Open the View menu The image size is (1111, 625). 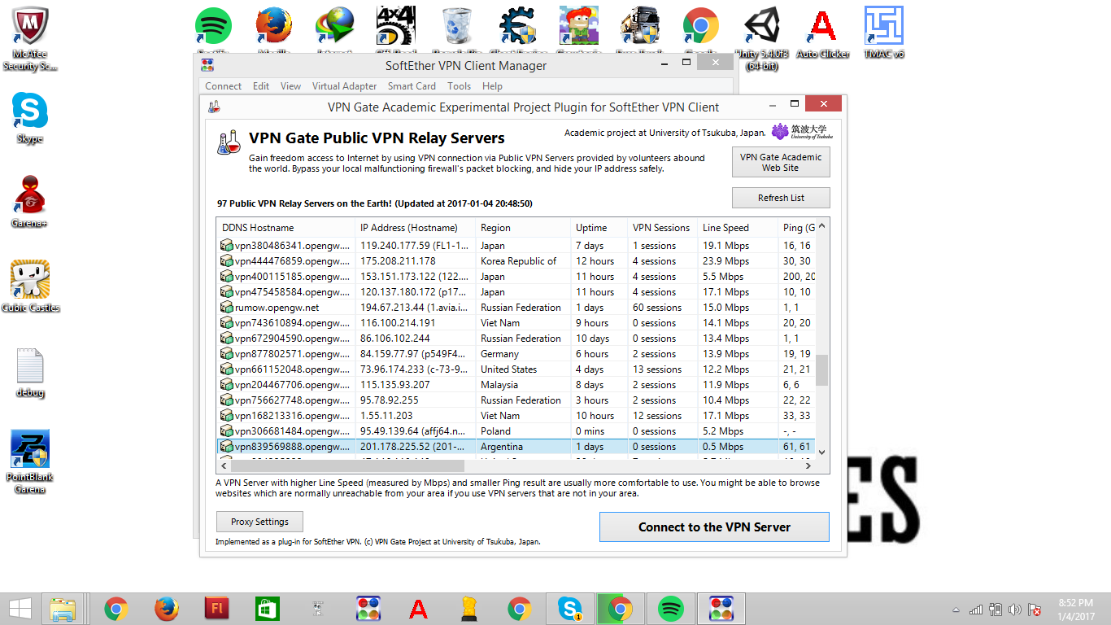[x=290, y=85]
